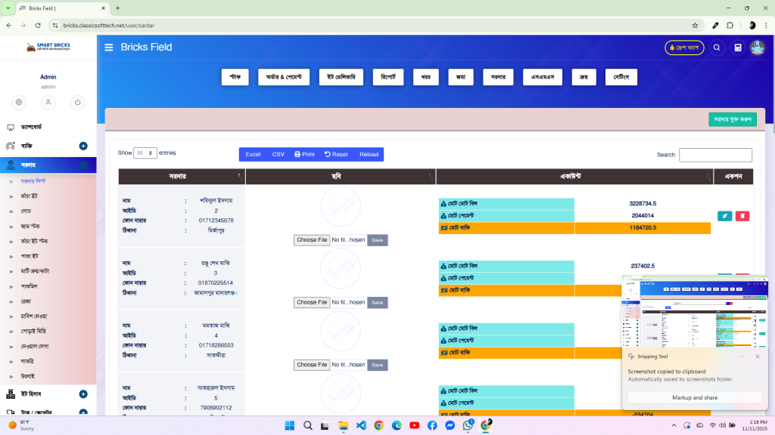Expand ব্যক্তি with the plus control

[82, 146]
